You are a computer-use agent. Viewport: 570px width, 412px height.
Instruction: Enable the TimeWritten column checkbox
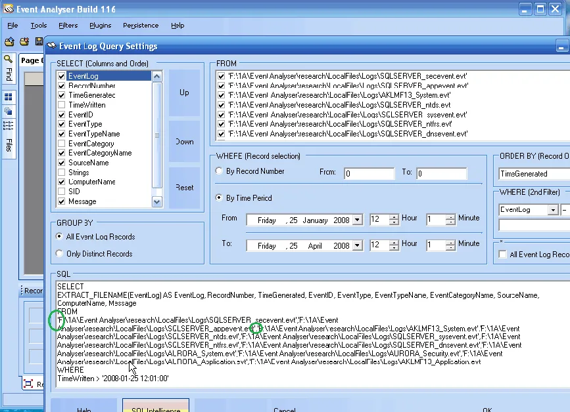pos(61,105)
